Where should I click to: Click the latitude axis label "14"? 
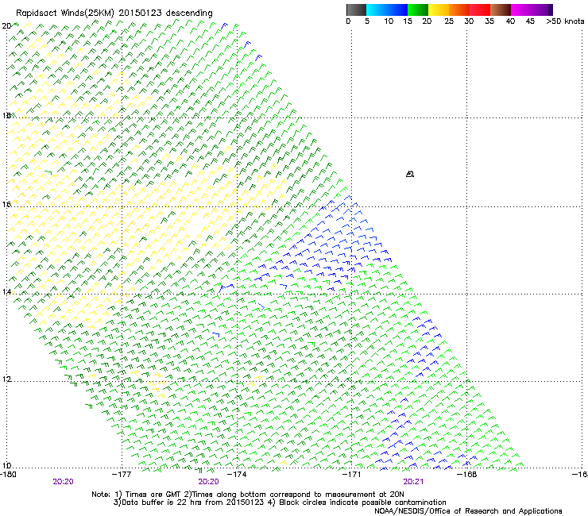click(x=6, y=291)
